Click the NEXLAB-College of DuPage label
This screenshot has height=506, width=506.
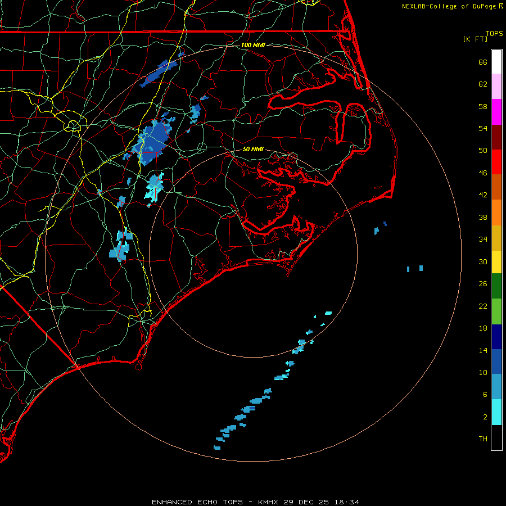coord(450,6)
